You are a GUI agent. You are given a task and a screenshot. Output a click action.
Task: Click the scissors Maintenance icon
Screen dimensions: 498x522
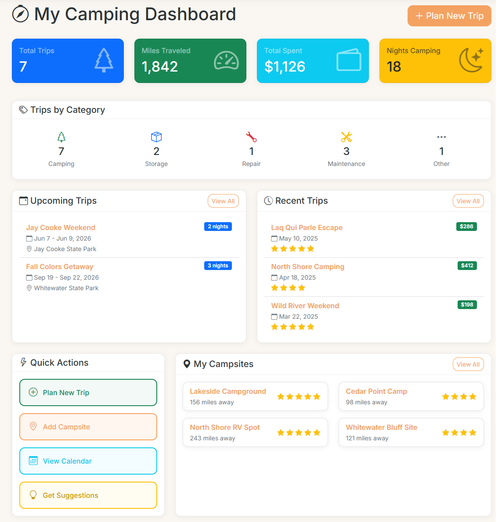click(x=346, y=137)
